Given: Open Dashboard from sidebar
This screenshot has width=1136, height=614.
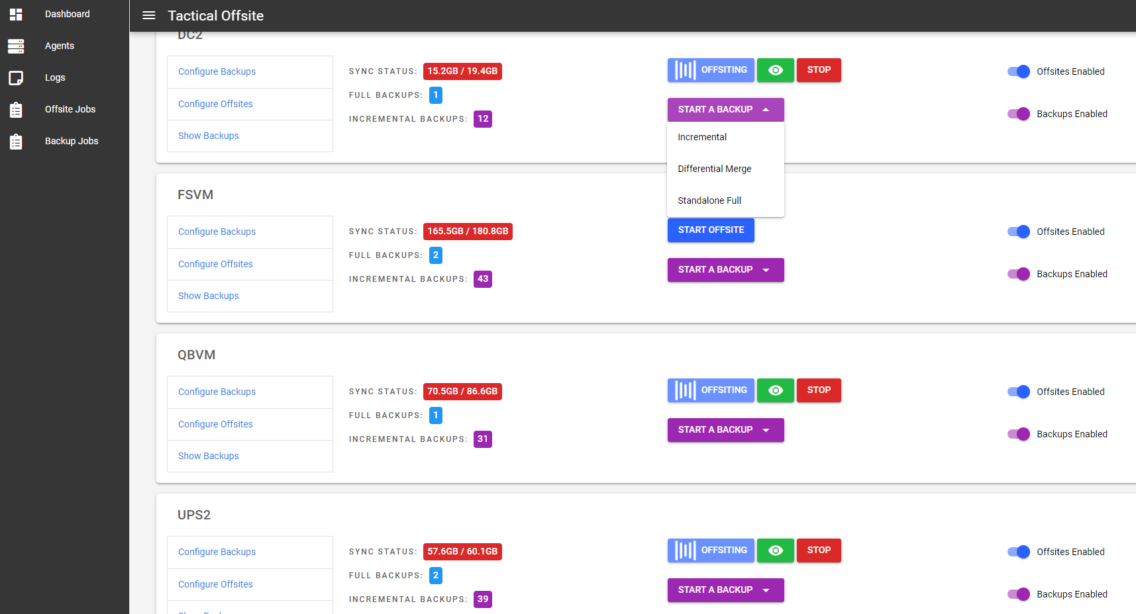Looking at the screenshot, I should tap(67, 14).
